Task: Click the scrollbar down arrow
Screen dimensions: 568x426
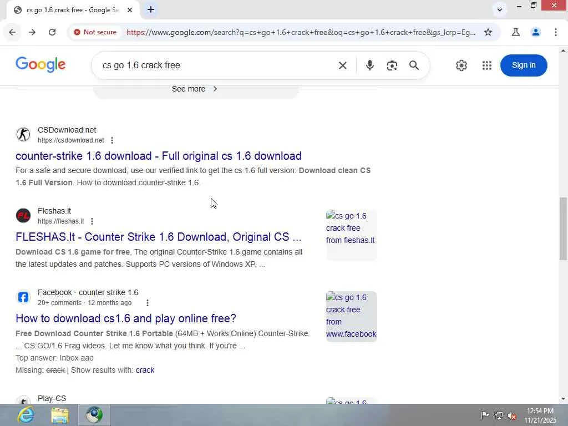Action: (563, 399)
